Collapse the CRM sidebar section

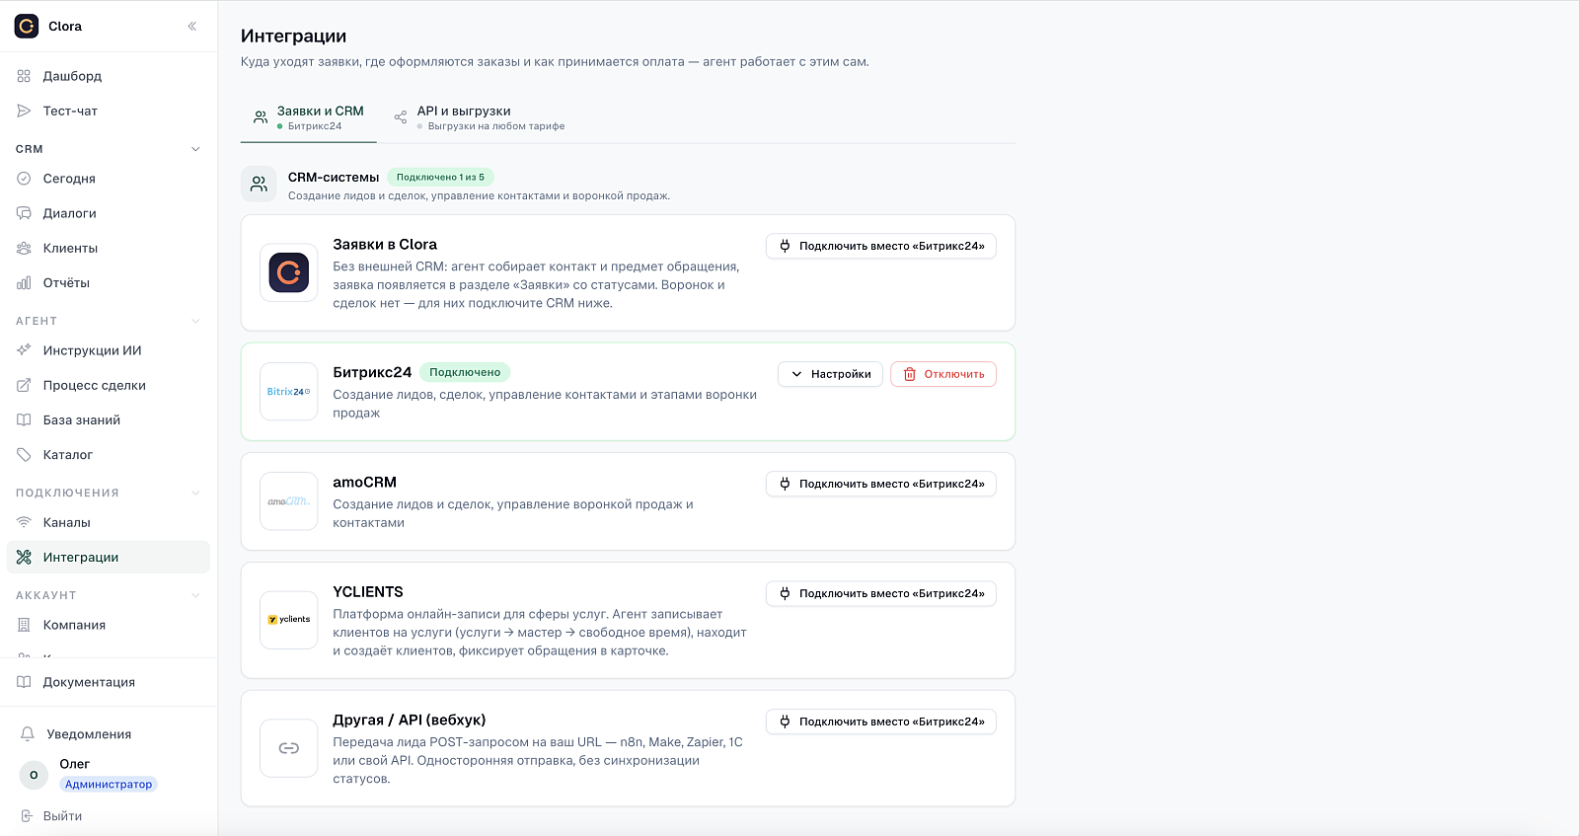click(x=195, y=149)
